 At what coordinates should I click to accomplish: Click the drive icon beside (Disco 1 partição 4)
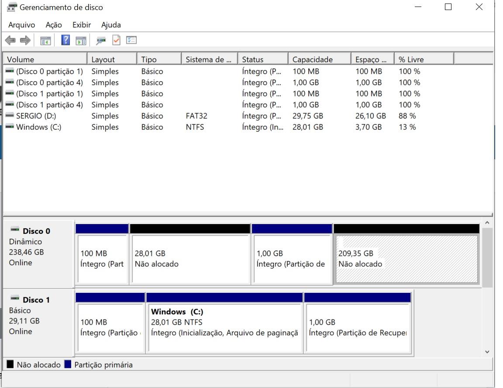pyautogui.click(x=10, y=105)
